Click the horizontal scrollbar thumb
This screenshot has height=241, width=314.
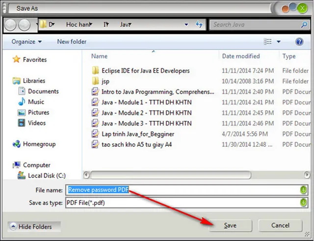[x=171, y=175]
